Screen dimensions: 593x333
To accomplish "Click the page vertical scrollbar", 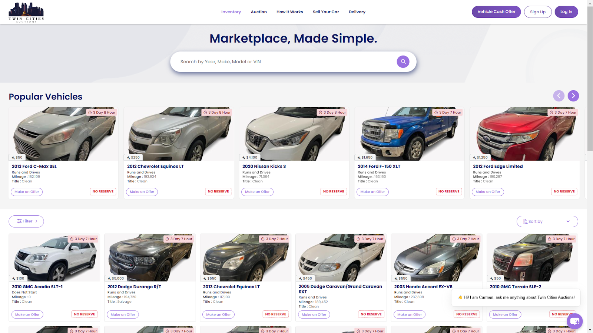I will coord(590,166).
